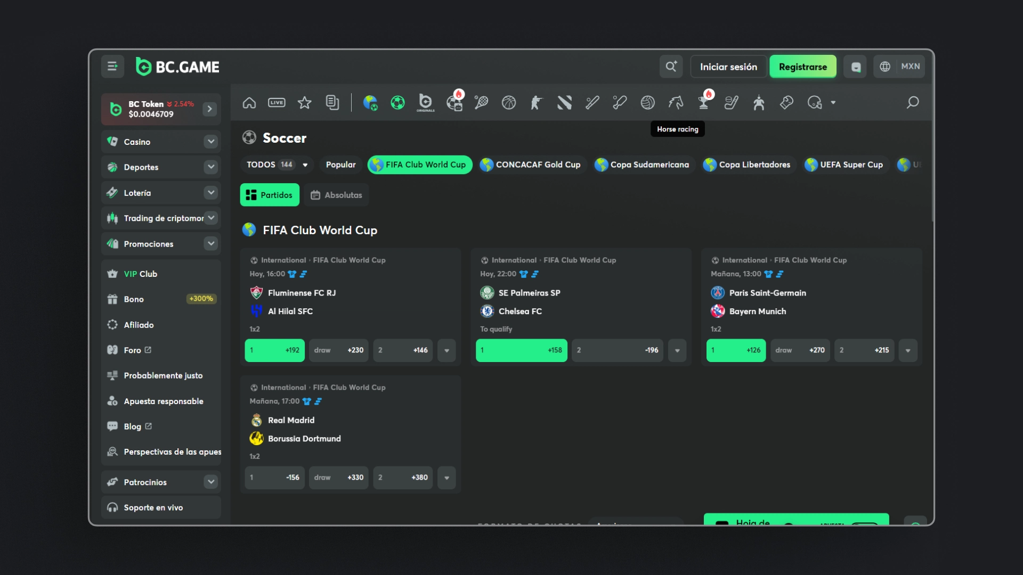
Task: Expand the Patrocinios sidebar section
Action: click(x=211, y=482)
